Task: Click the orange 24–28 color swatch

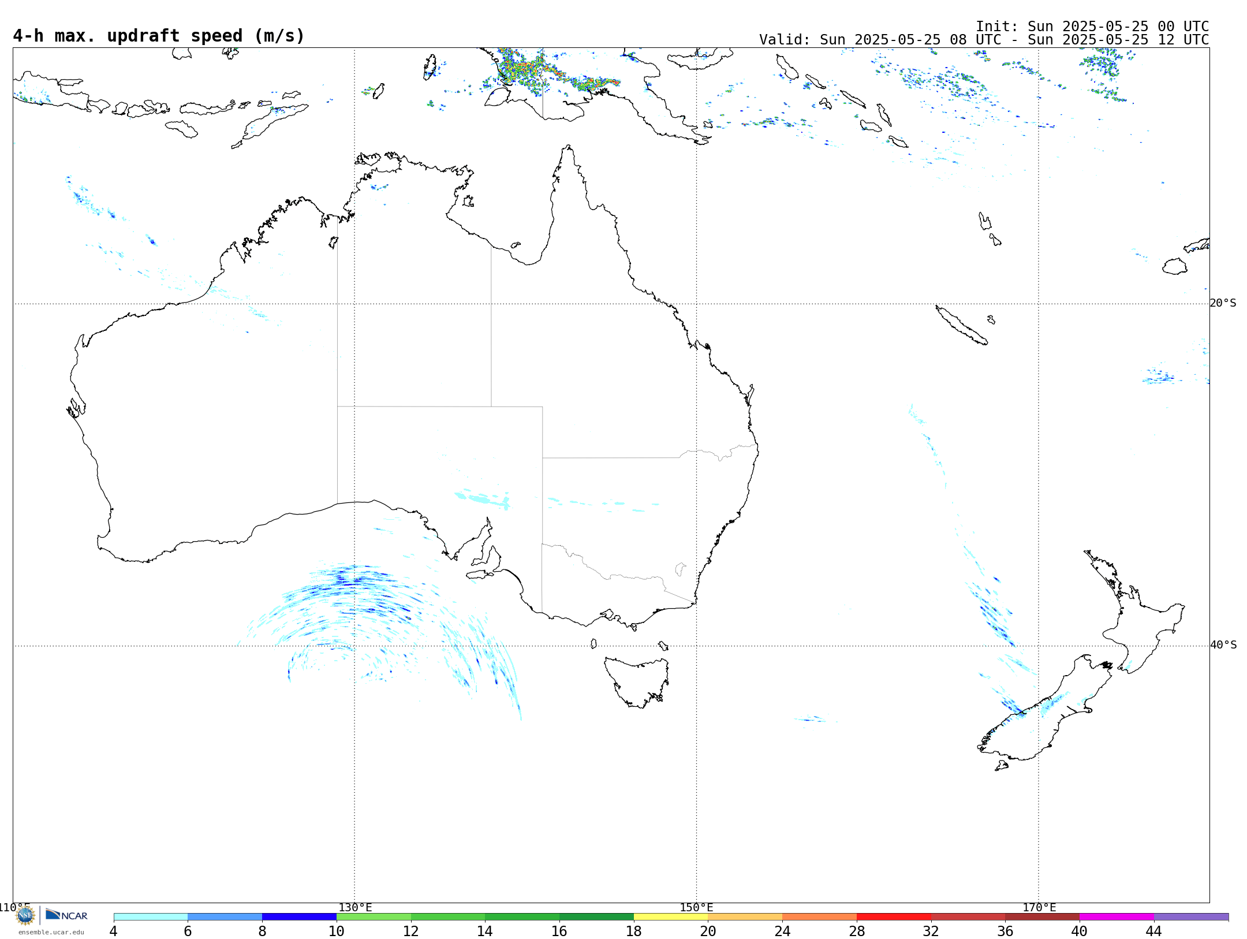Action: coord(820,917)
